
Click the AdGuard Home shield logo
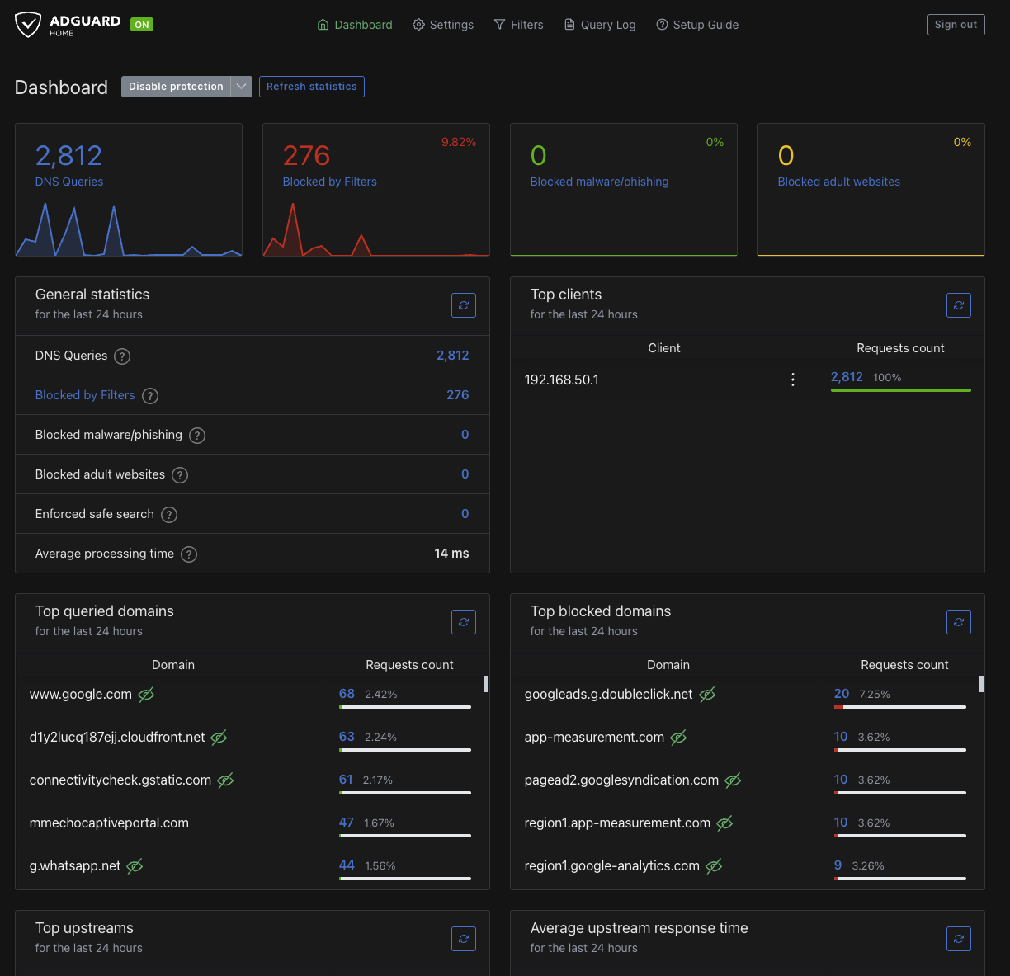coord(28,25)
